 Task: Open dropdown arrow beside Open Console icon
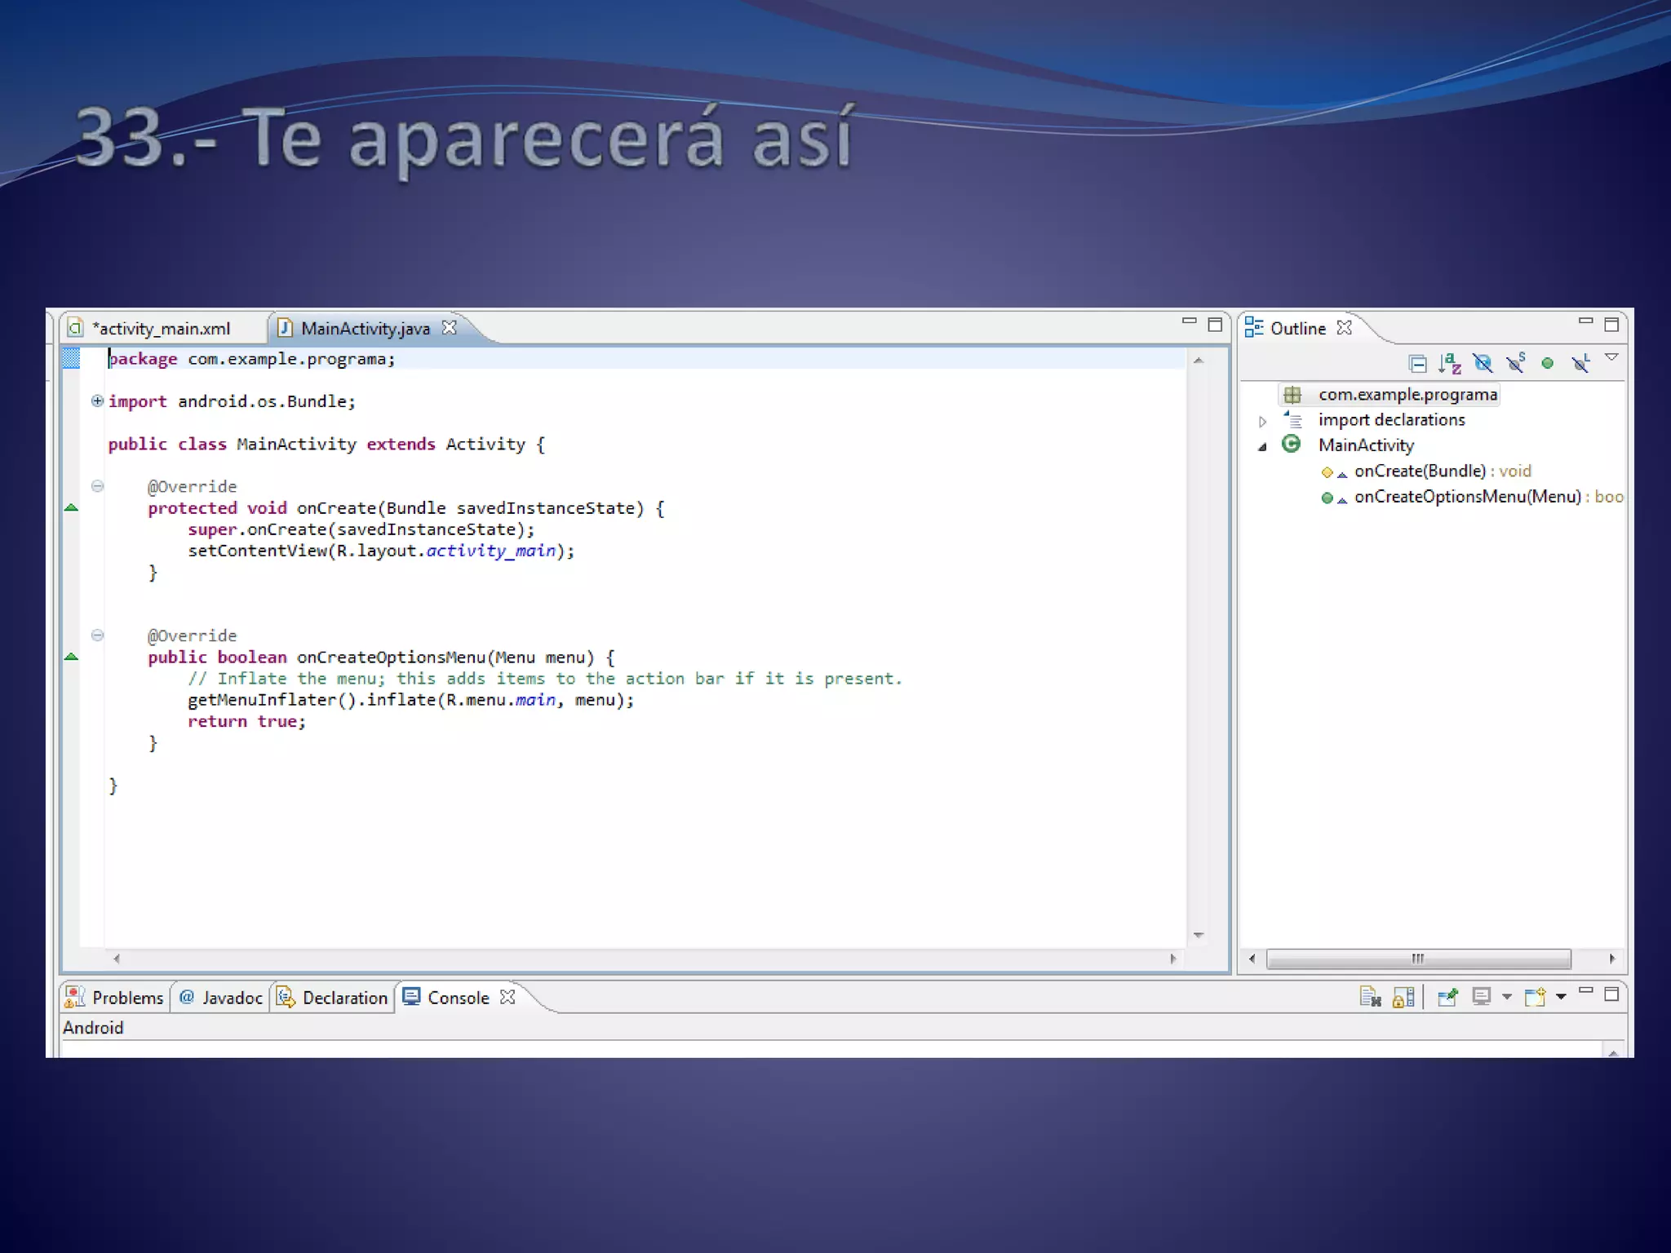[1561, 997]
